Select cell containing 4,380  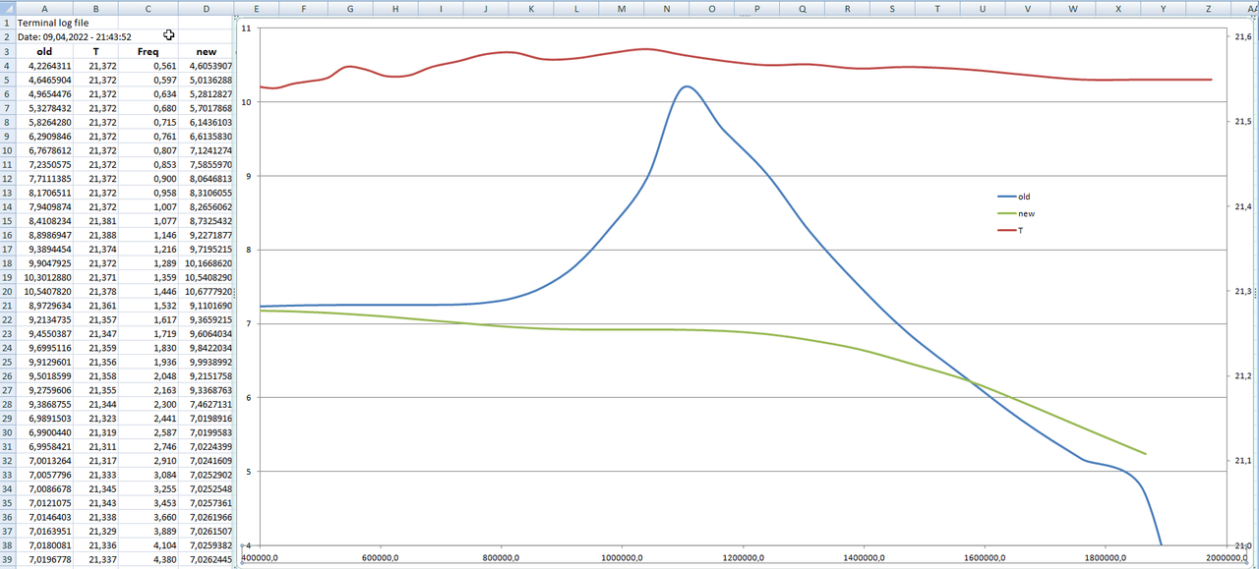pos(148,560)
